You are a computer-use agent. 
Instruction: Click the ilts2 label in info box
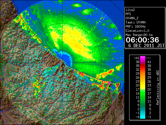pyautogui.click(x=130, y=10)
